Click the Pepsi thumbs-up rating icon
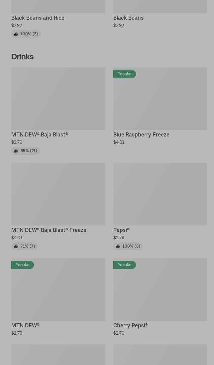Image resolution: width=214 pixels, height=365 pixels. tap(118, 246)
